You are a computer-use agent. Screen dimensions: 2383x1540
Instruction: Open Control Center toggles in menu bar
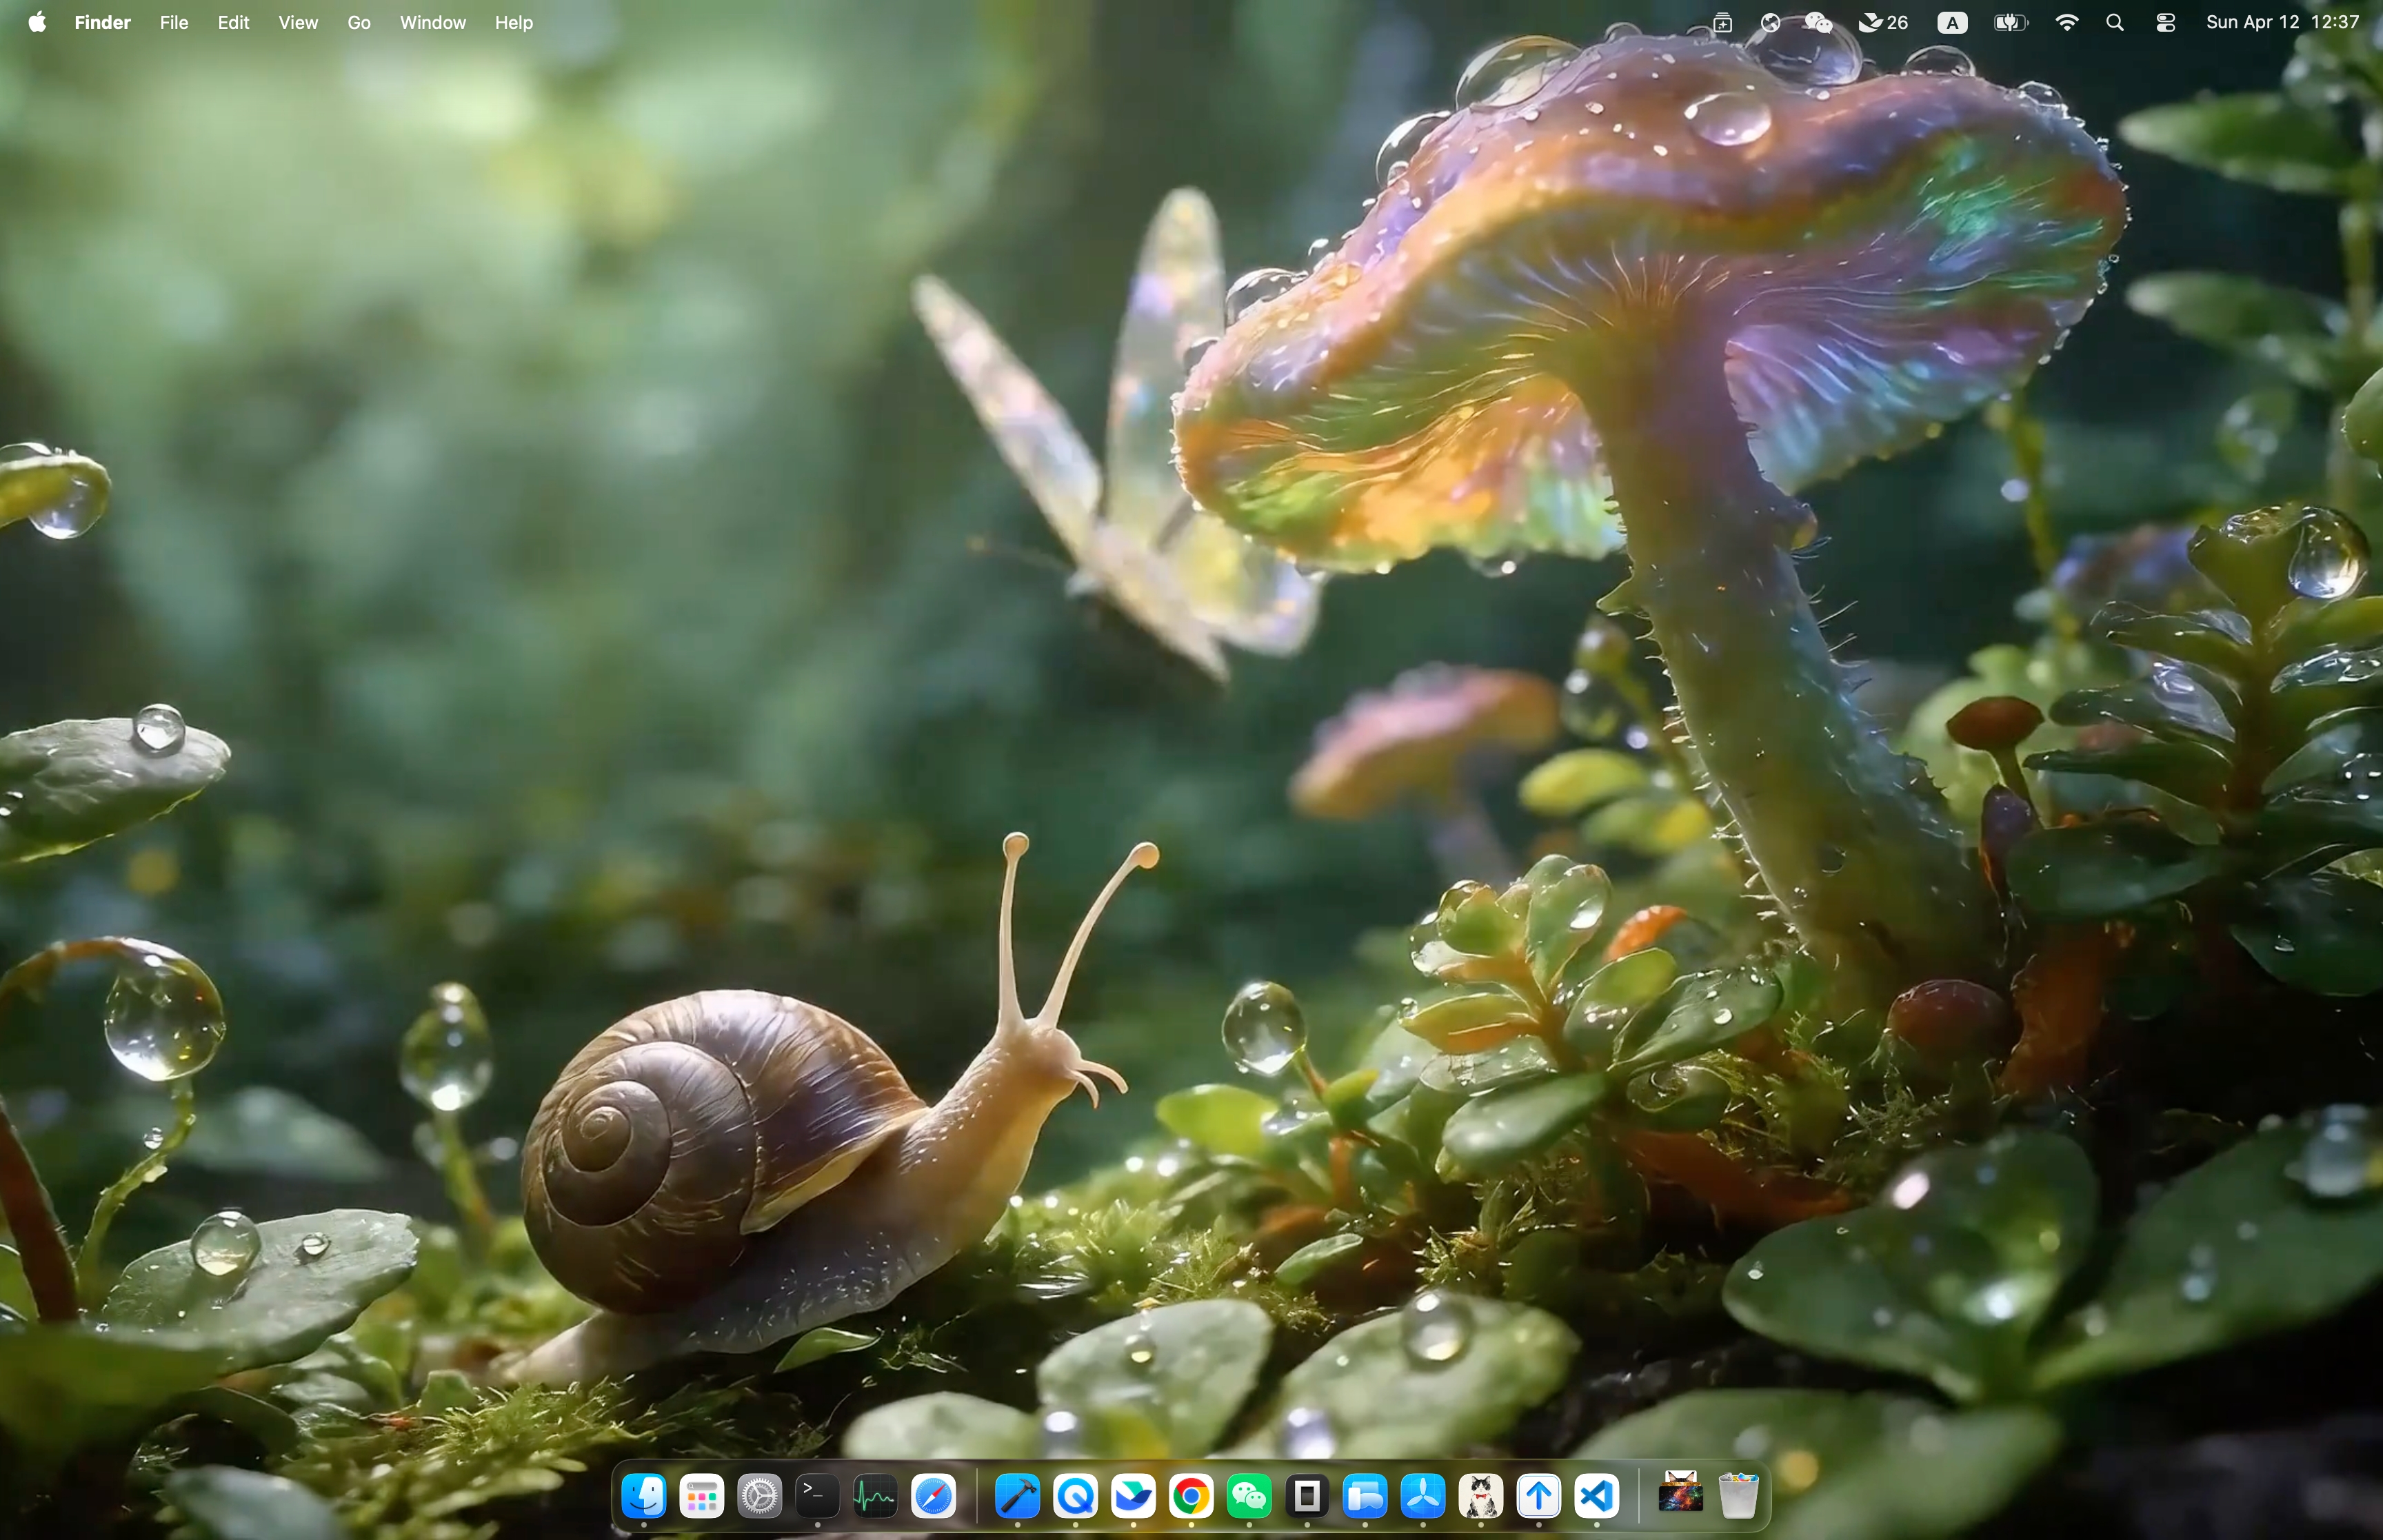pos(2165,22)
